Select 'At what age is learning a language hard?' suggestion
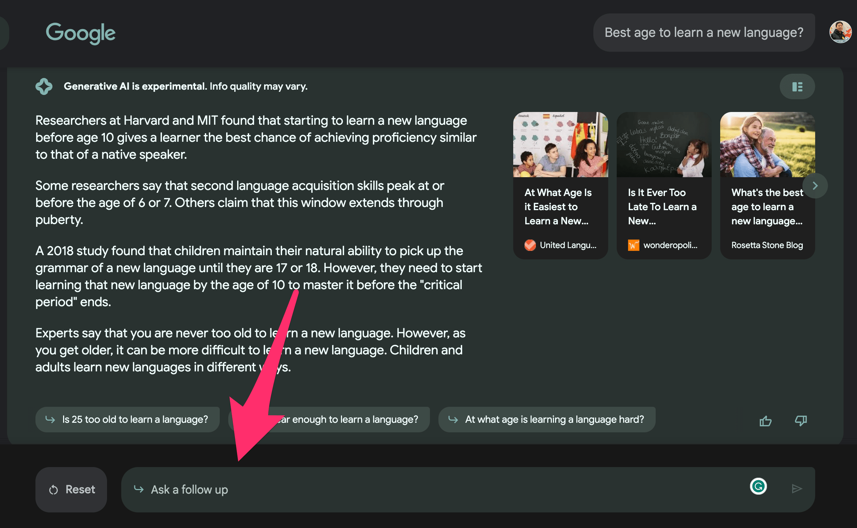The width and height of the screenshot is (857, 528). (x=547, y=420)
